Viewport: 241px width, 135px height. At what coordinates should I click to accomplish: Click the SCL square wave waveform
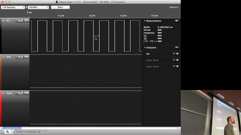[x=86, y=36]
